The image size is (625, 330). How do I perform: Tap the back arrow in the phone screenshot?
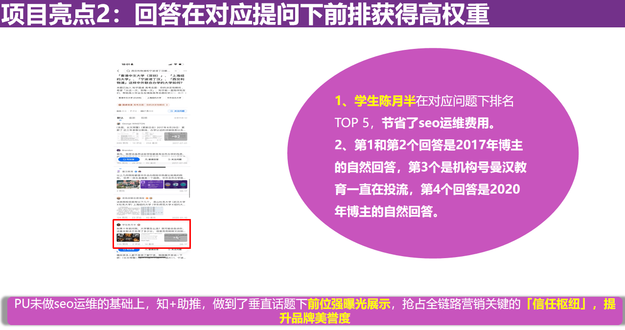[x=118, y=71]
